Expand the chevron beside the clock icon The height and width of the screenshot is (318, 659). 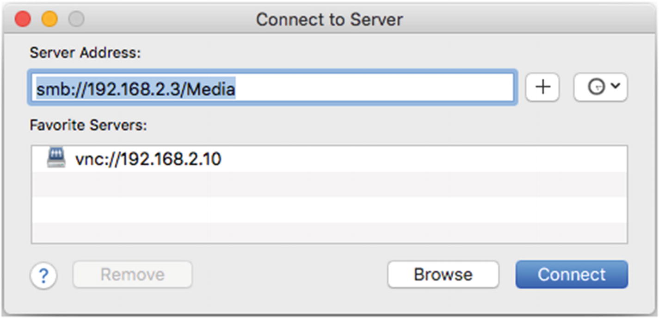tap(615, 86)
